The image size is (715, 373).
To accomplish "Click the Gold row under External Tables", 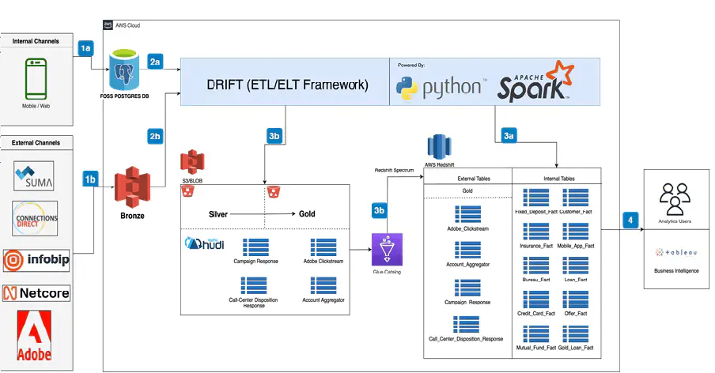I will [x=467, y=190].
